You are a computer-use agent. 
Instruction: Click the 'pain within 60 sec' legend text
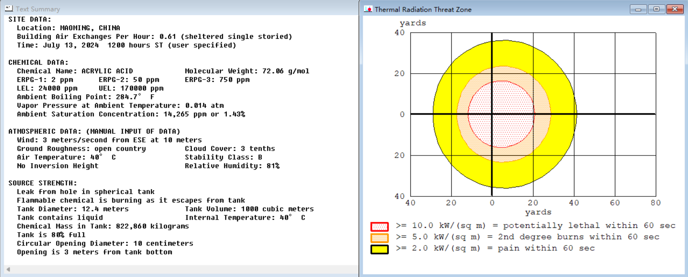(546, 249)
